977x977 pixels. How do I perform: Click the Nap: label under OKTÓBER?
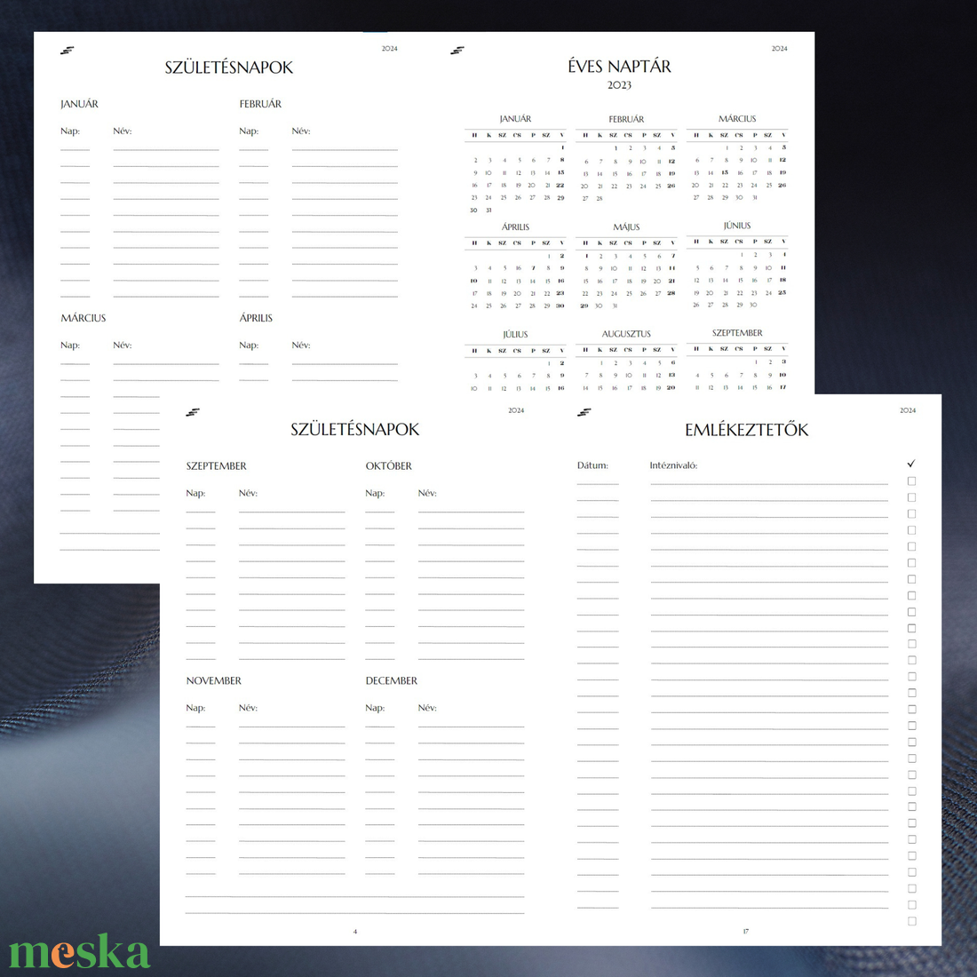point(375,493)
